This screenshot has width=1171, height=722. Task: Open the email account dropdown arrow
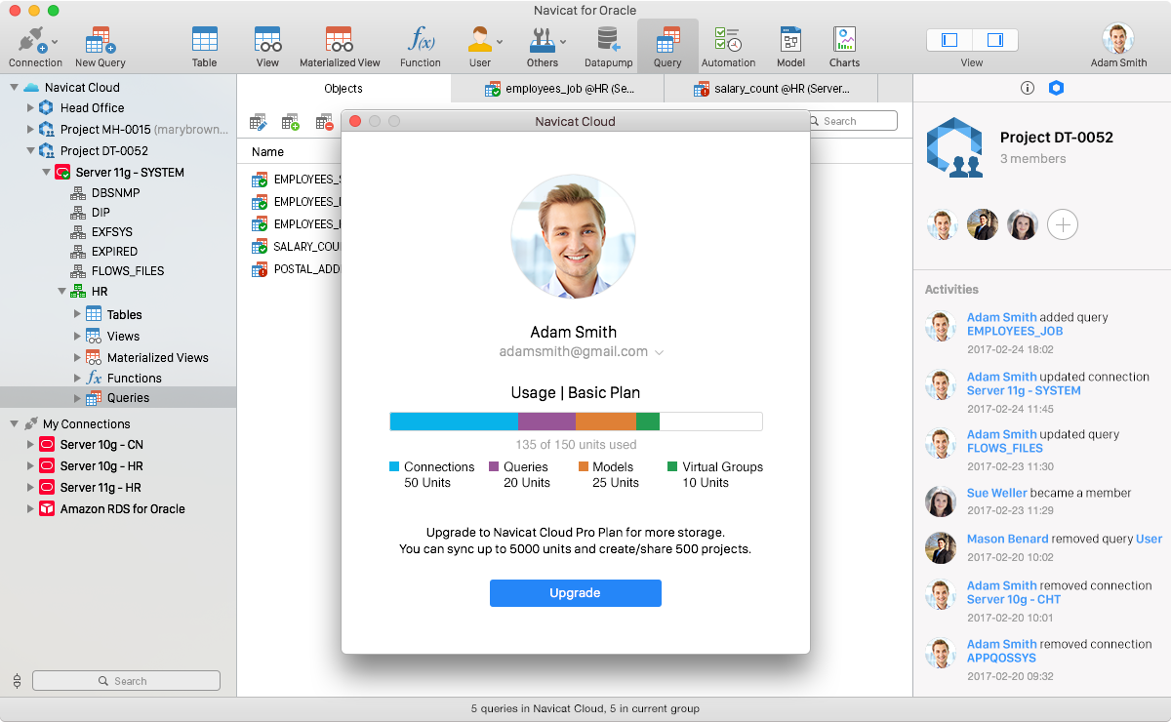pyautogui.click(x=660, y=352)
